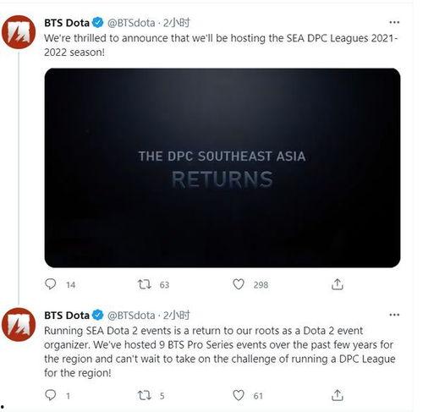Play the DPC Southeast Asia Returns video
Viewport: 423px width, 412px height.
pyautogui.click(x=222, y=168)
